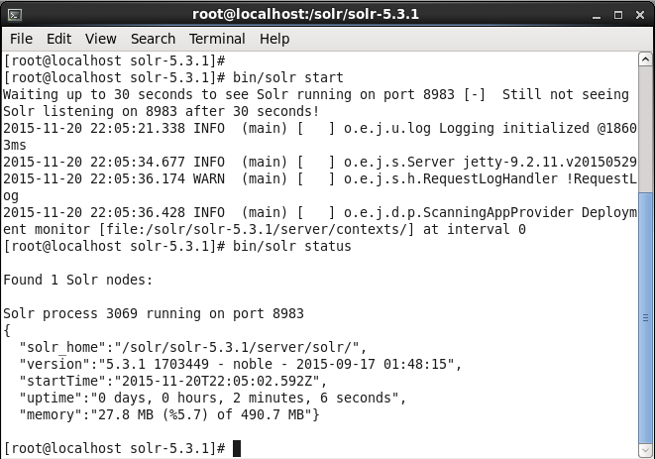Click at the command prompt cursor
The image size is (655, 459).
[237, 448]
